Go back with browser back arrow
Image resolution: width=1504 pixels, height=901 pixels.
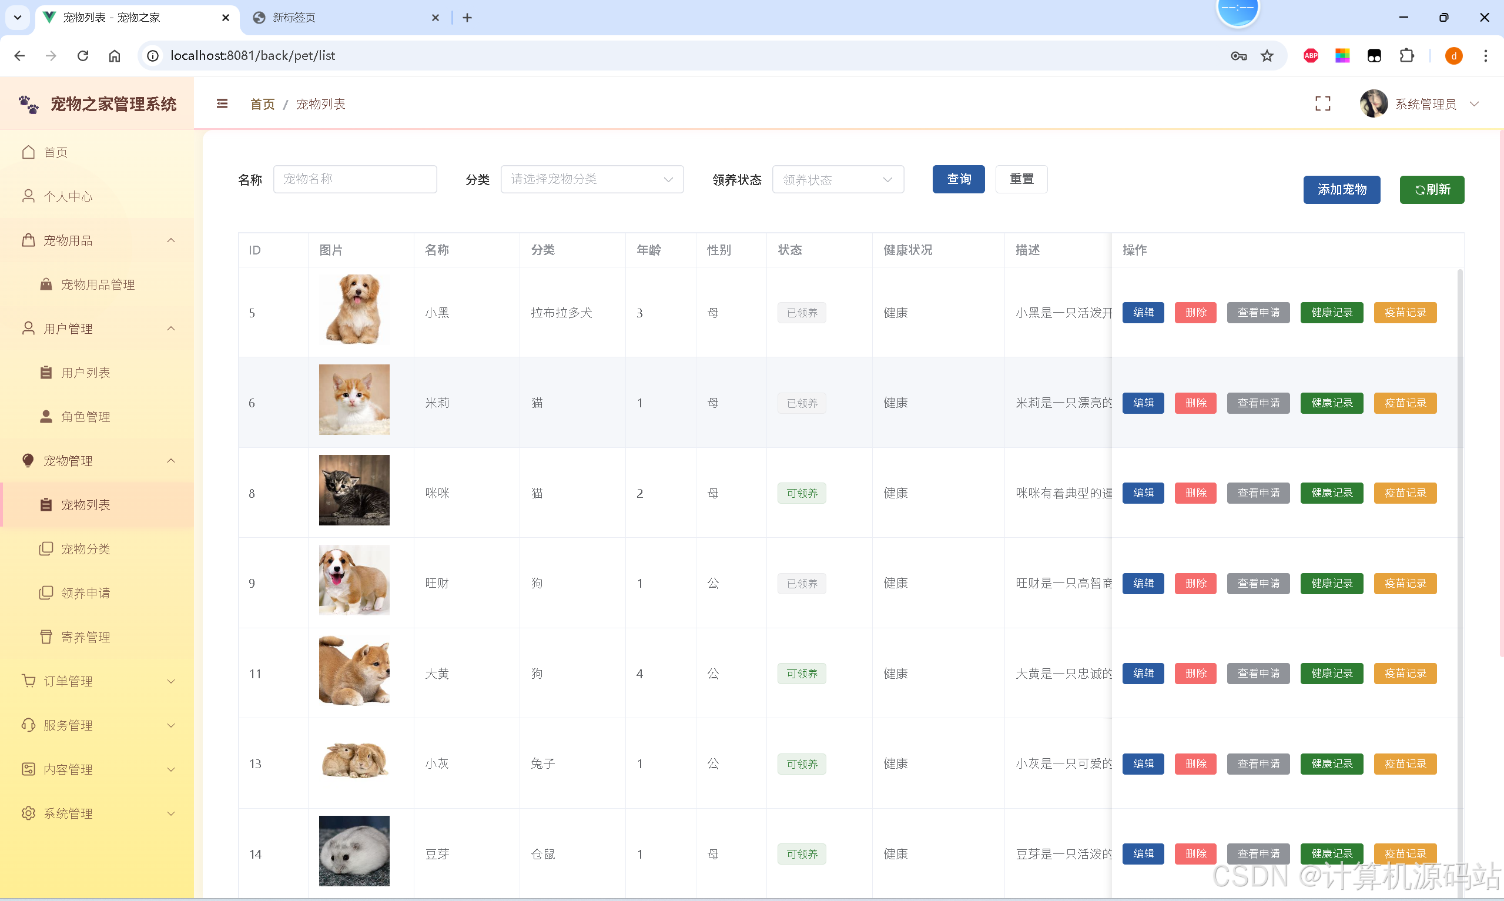pos(19,56)
